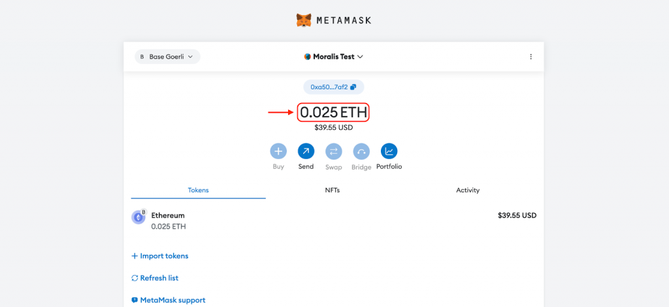Image resolution: width=669 pixels, height=307 pixels.
Task: Switch to the Activity tab
Action: pos(468,190)
